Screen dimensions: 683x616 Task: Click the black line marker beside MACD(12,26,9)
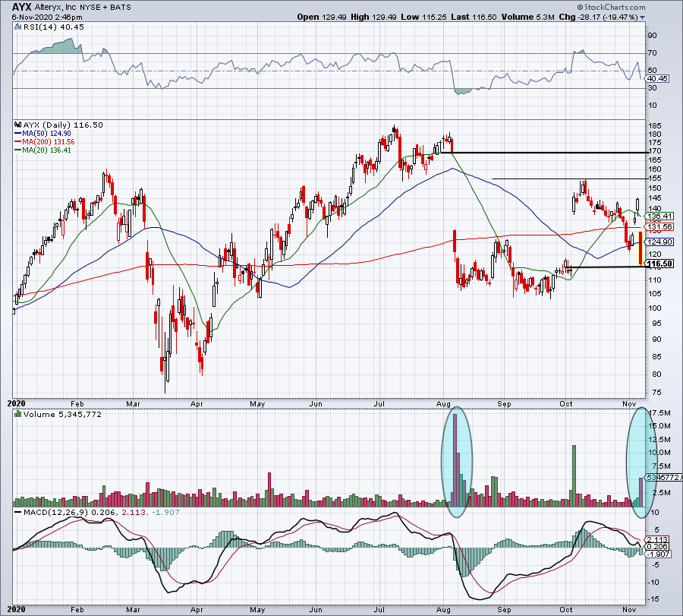coord(18,512)
